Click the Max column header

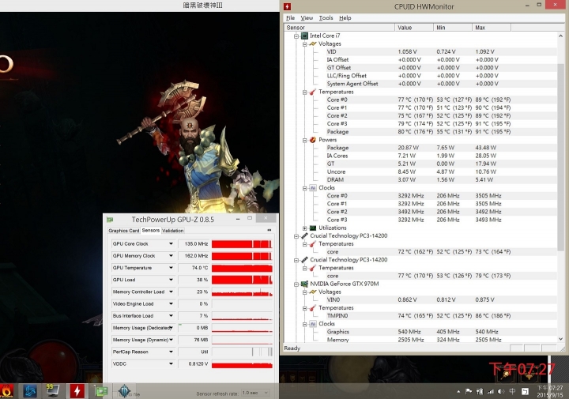pyautogui.click(x=492, y=28)
